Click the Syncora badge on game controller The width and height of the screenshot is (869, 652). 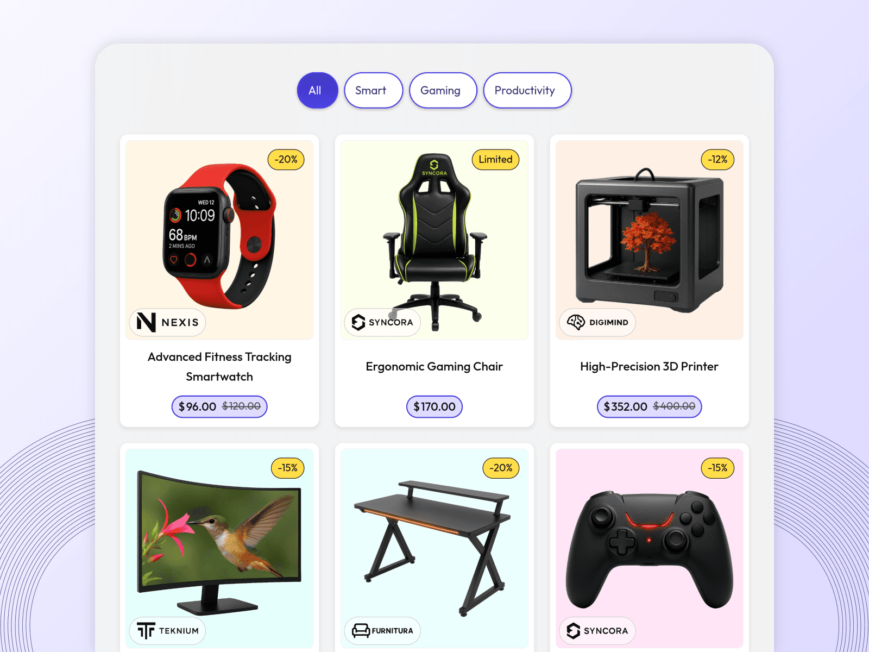597,631
